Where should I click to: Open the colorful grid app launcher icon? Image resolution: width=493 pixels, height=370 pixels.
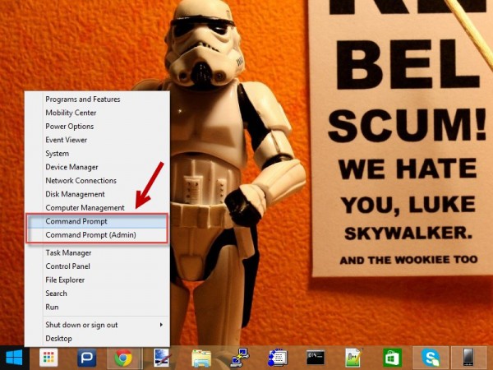pos(48,358)
